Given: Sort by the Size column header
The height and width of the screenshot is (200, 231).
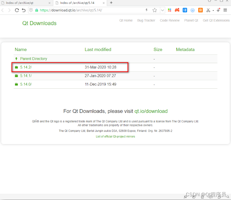Looking at the screenshot, I should tap(158, 49).
